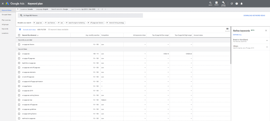Sort by Avg. monthly searches column

pos(93,35)
